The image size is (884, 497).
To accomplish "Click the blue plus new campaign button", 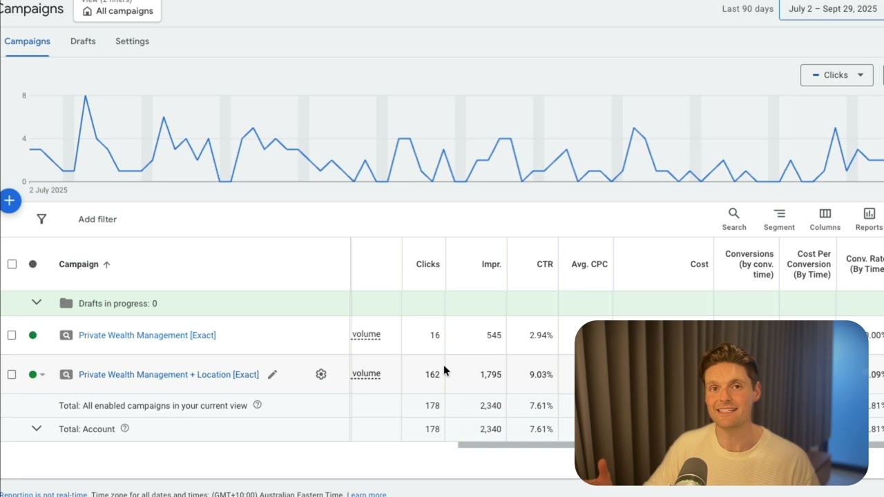I will pos(10,201).
